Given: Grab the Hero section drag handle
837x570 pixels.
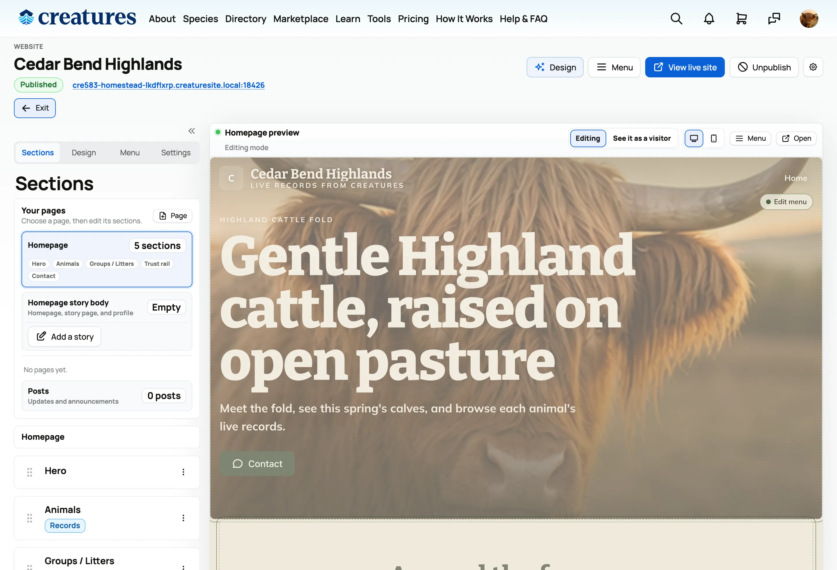Looking at the screenshot, I should tap(30, 472).
